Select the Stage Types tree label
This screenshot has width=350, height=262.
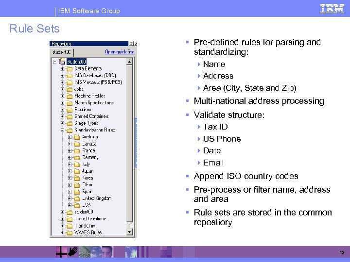coord(87,123)
